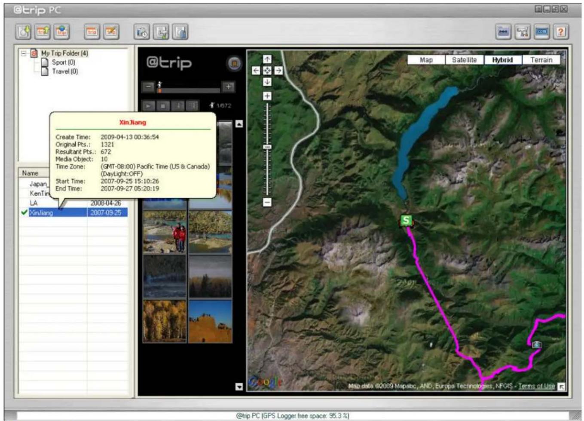This screenshot has height=421, width=584.
Task: Decrease playback speed with minus button
Action: click(x=148, y=87)
